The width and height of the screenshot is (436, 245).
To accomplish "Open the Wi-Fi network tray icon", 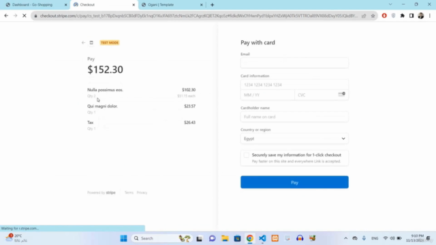I will point(386,238).
